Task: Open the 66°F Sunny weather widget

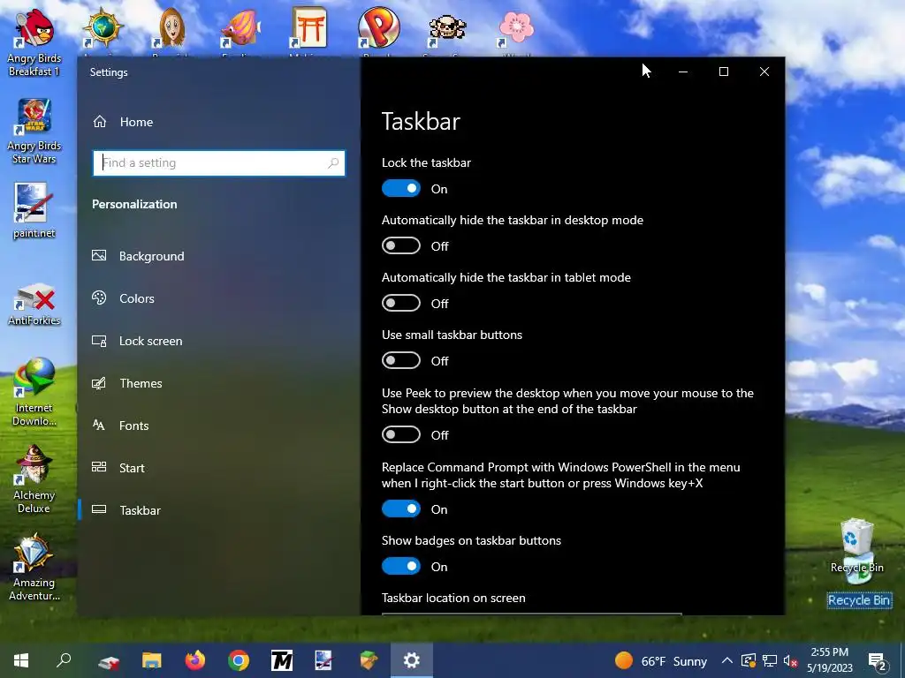Action: click(x=661, y=660)
